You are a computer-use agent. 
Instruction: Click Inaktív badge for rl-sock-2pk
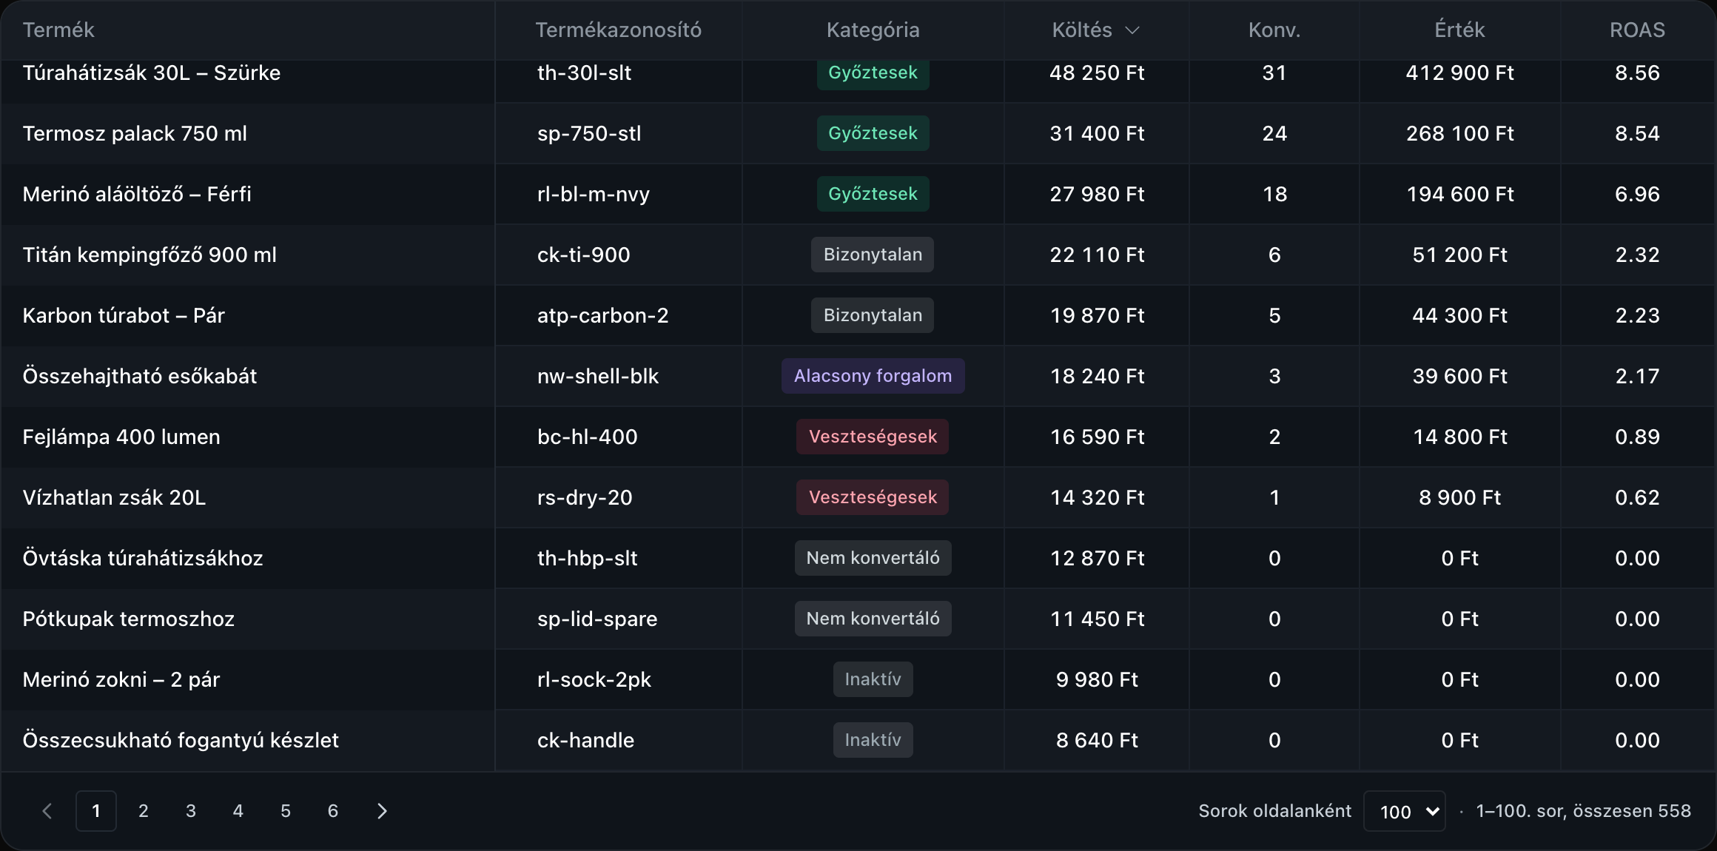click(873, 679)
